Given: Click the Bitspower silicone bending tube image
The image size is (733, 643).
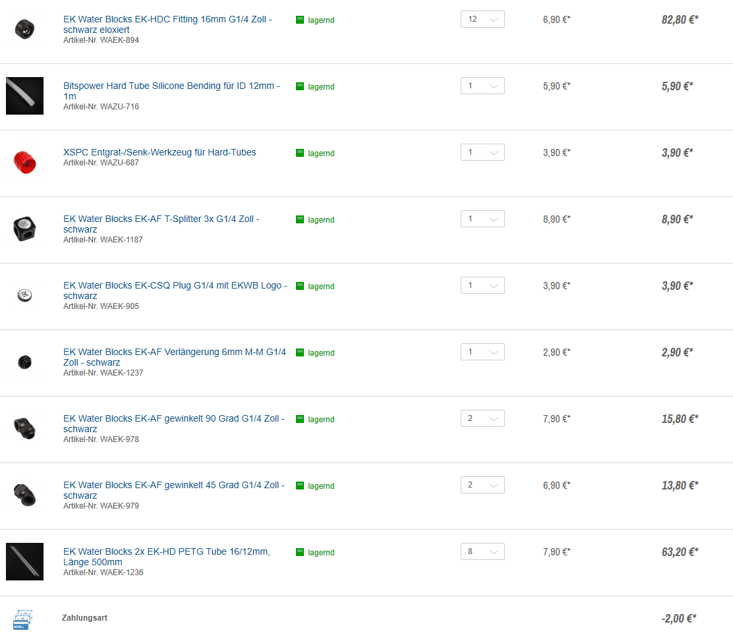Looking at the screenshot, I should (x=24, y=96).
